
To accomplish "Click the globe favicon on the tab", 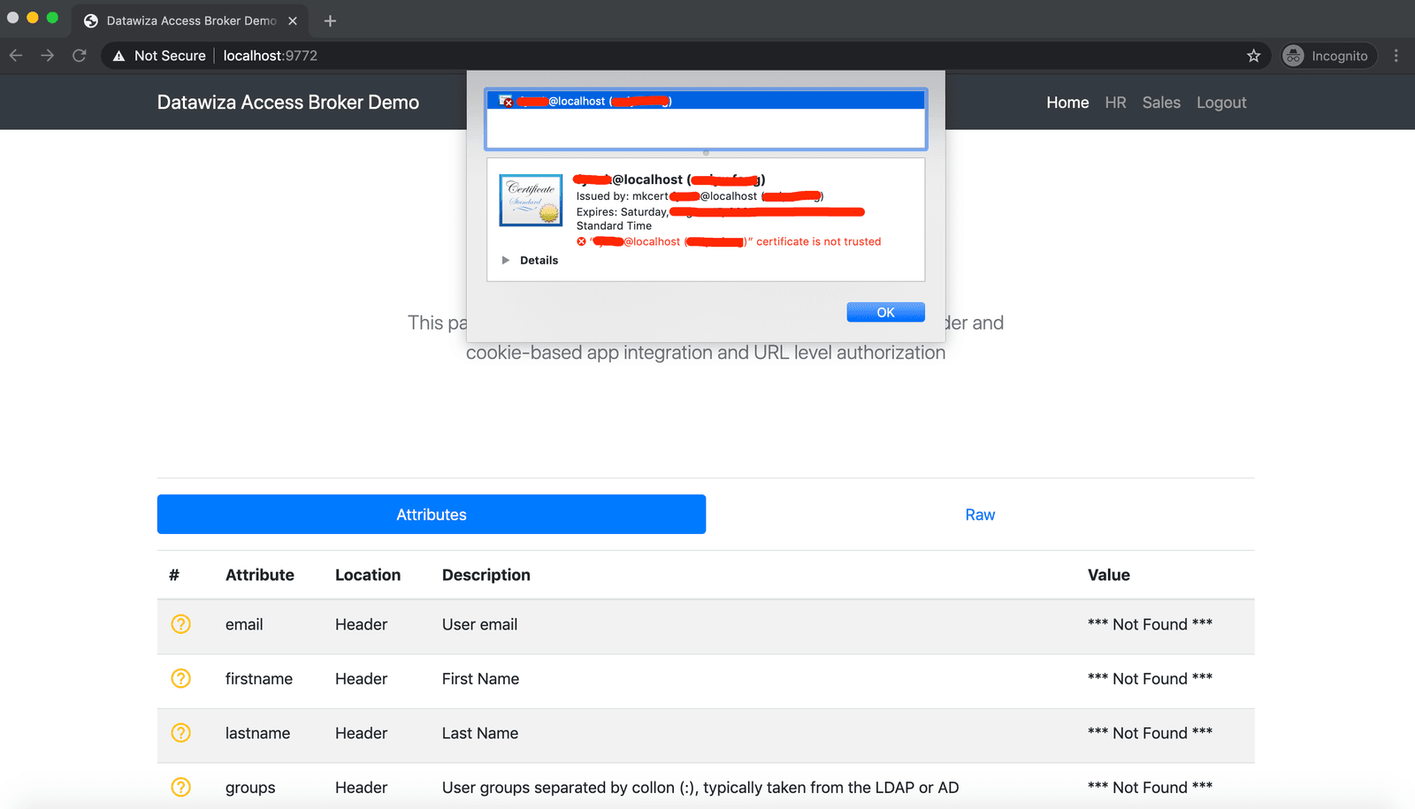I will click(x=90, y=20).
